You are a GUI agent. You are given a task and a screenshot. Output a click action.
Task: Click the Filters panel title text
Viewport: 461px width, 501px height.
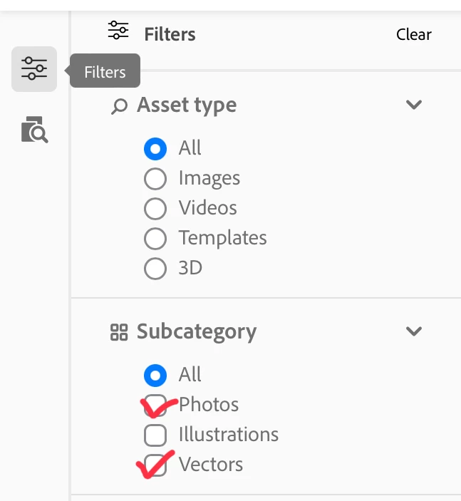[170, 34]
